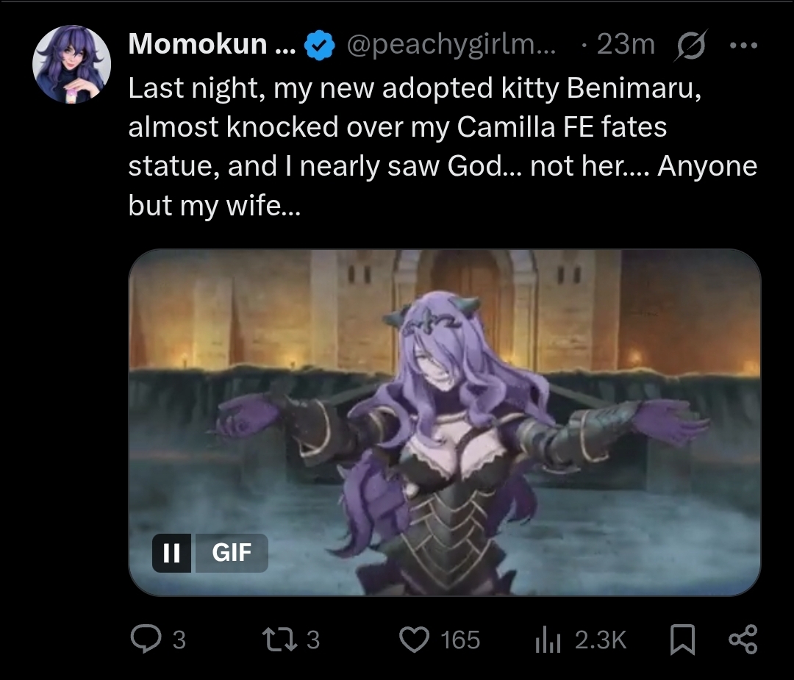Image resolution: width=794 pixels, height=680 pixels.
Task: Open view analytics bar chart icon
Action: [x=548, y=640]
